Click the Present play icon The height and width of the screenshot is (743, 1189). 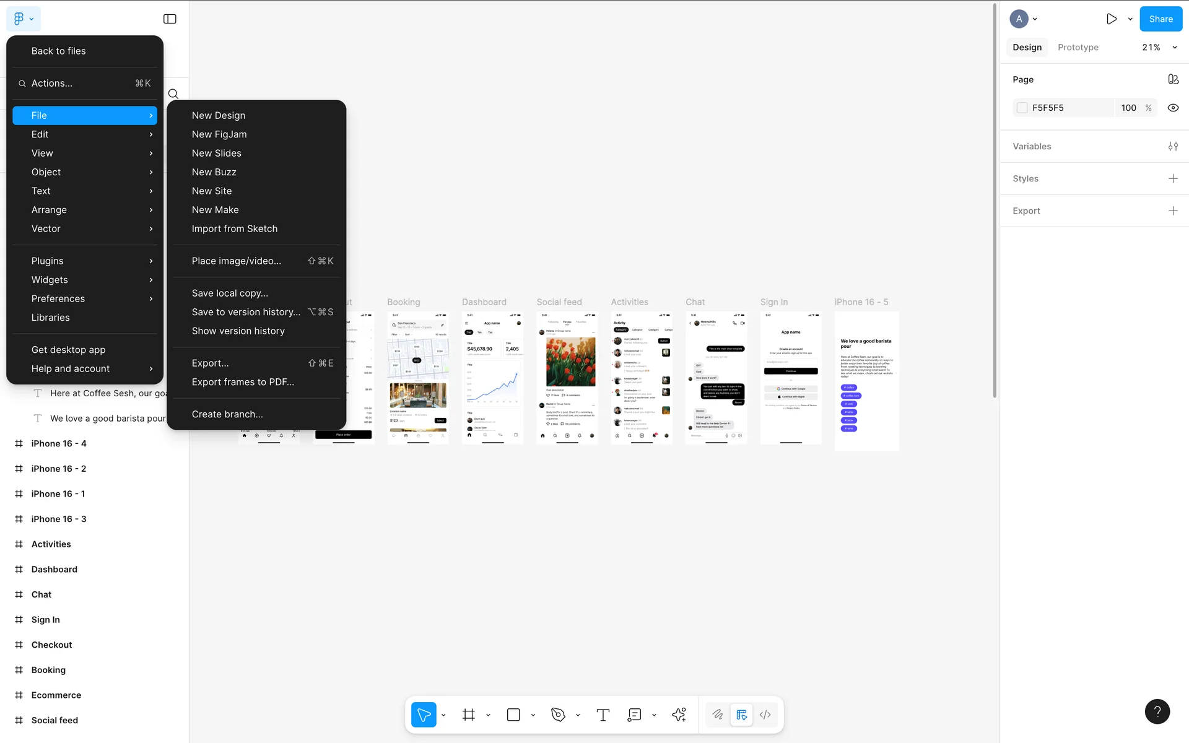[1112, 19]
